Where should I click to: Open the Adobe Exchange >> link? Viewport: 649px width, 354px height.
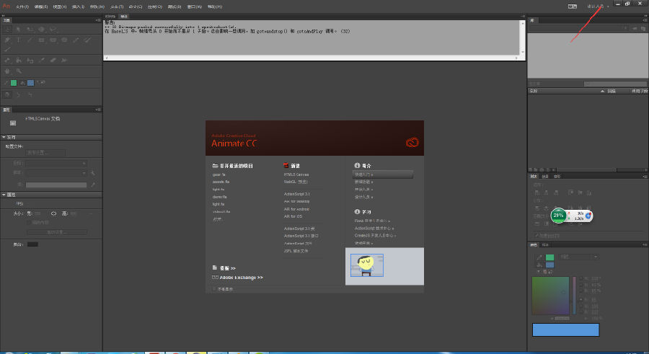click(x=242, y=278)
